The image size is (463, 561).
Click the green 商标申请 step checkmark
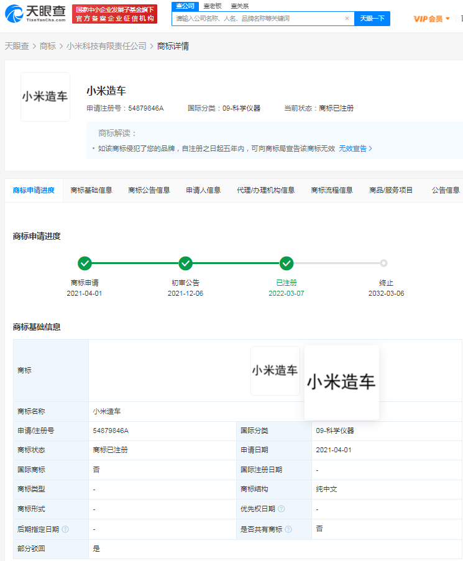tap(85, 263)
